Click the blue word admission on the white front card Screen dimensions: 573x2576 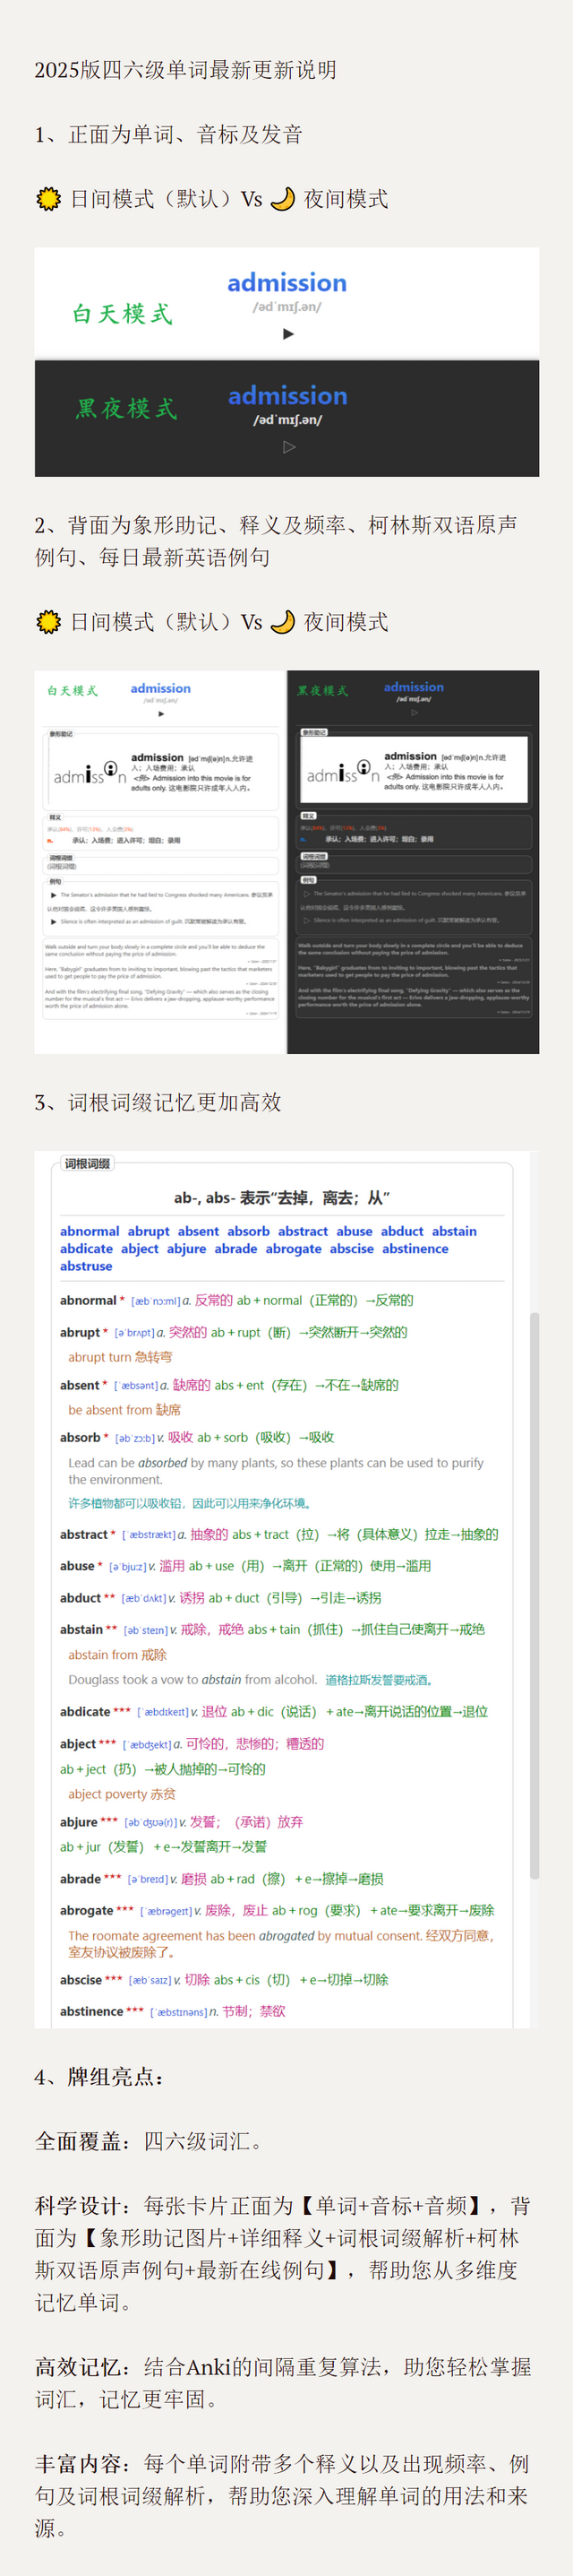click(x=287, y=283)
